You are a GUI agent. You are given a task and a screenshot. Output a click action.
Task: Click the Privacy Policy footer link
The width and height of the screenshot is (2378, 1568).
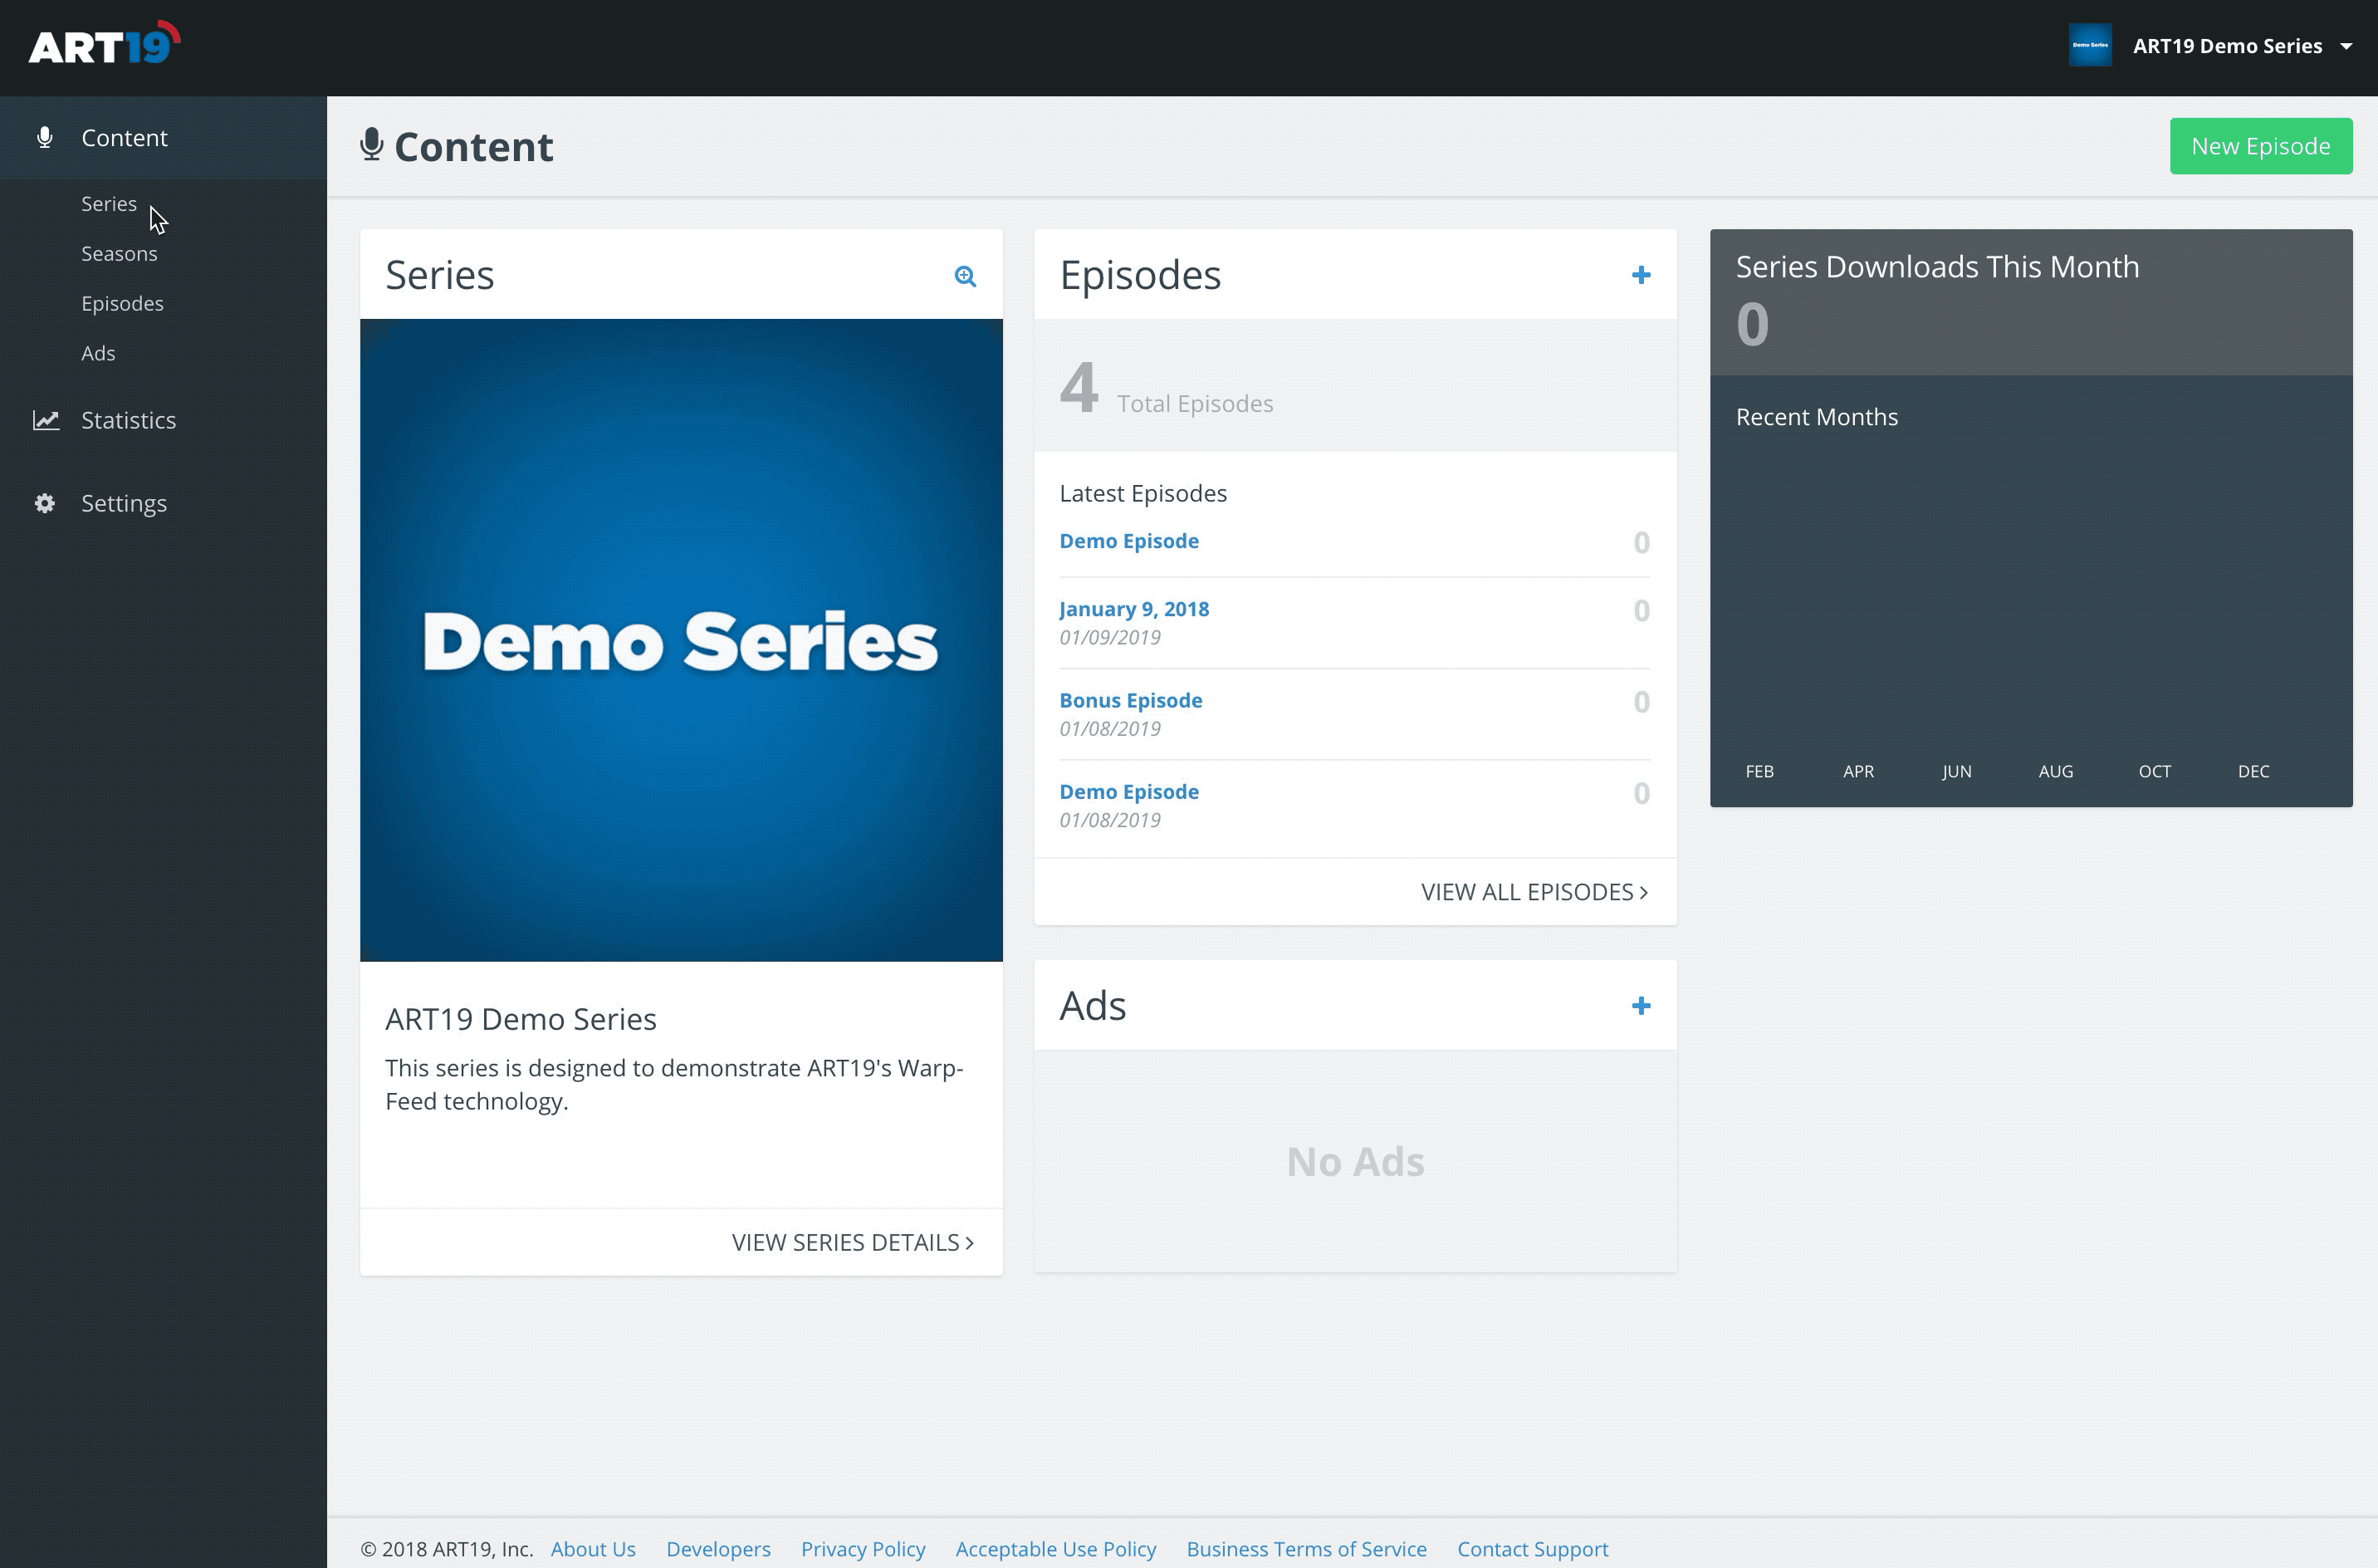click(863, 1549)
